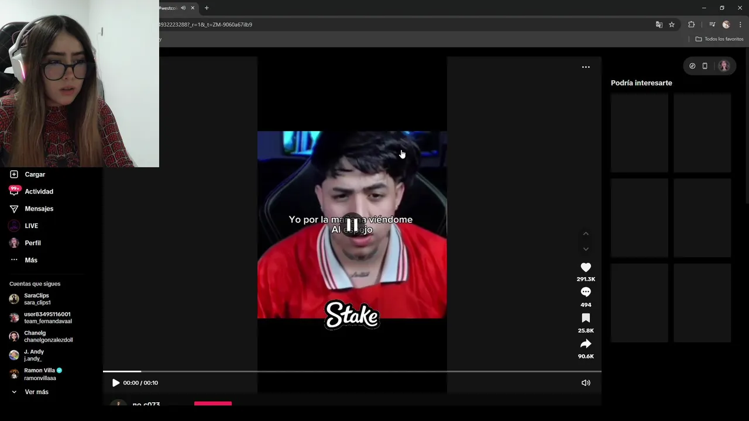Go to the next video with down chevron
Viewport: 749px width, 421px height.
(x=586, y=249)
